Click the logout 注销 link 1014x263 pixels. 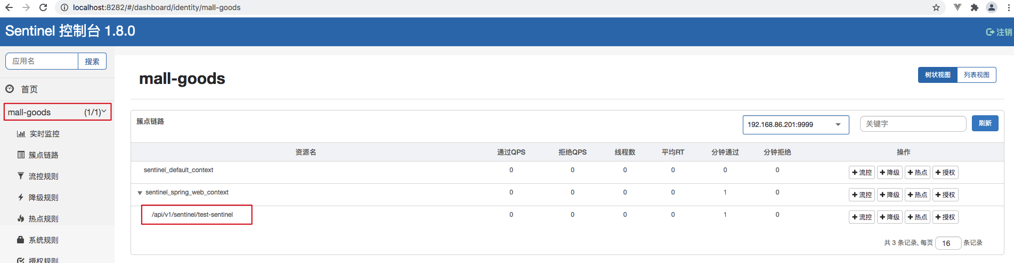[999, 32]
